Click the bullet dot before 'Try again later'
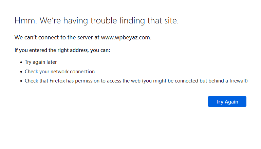 pos(21,62)
